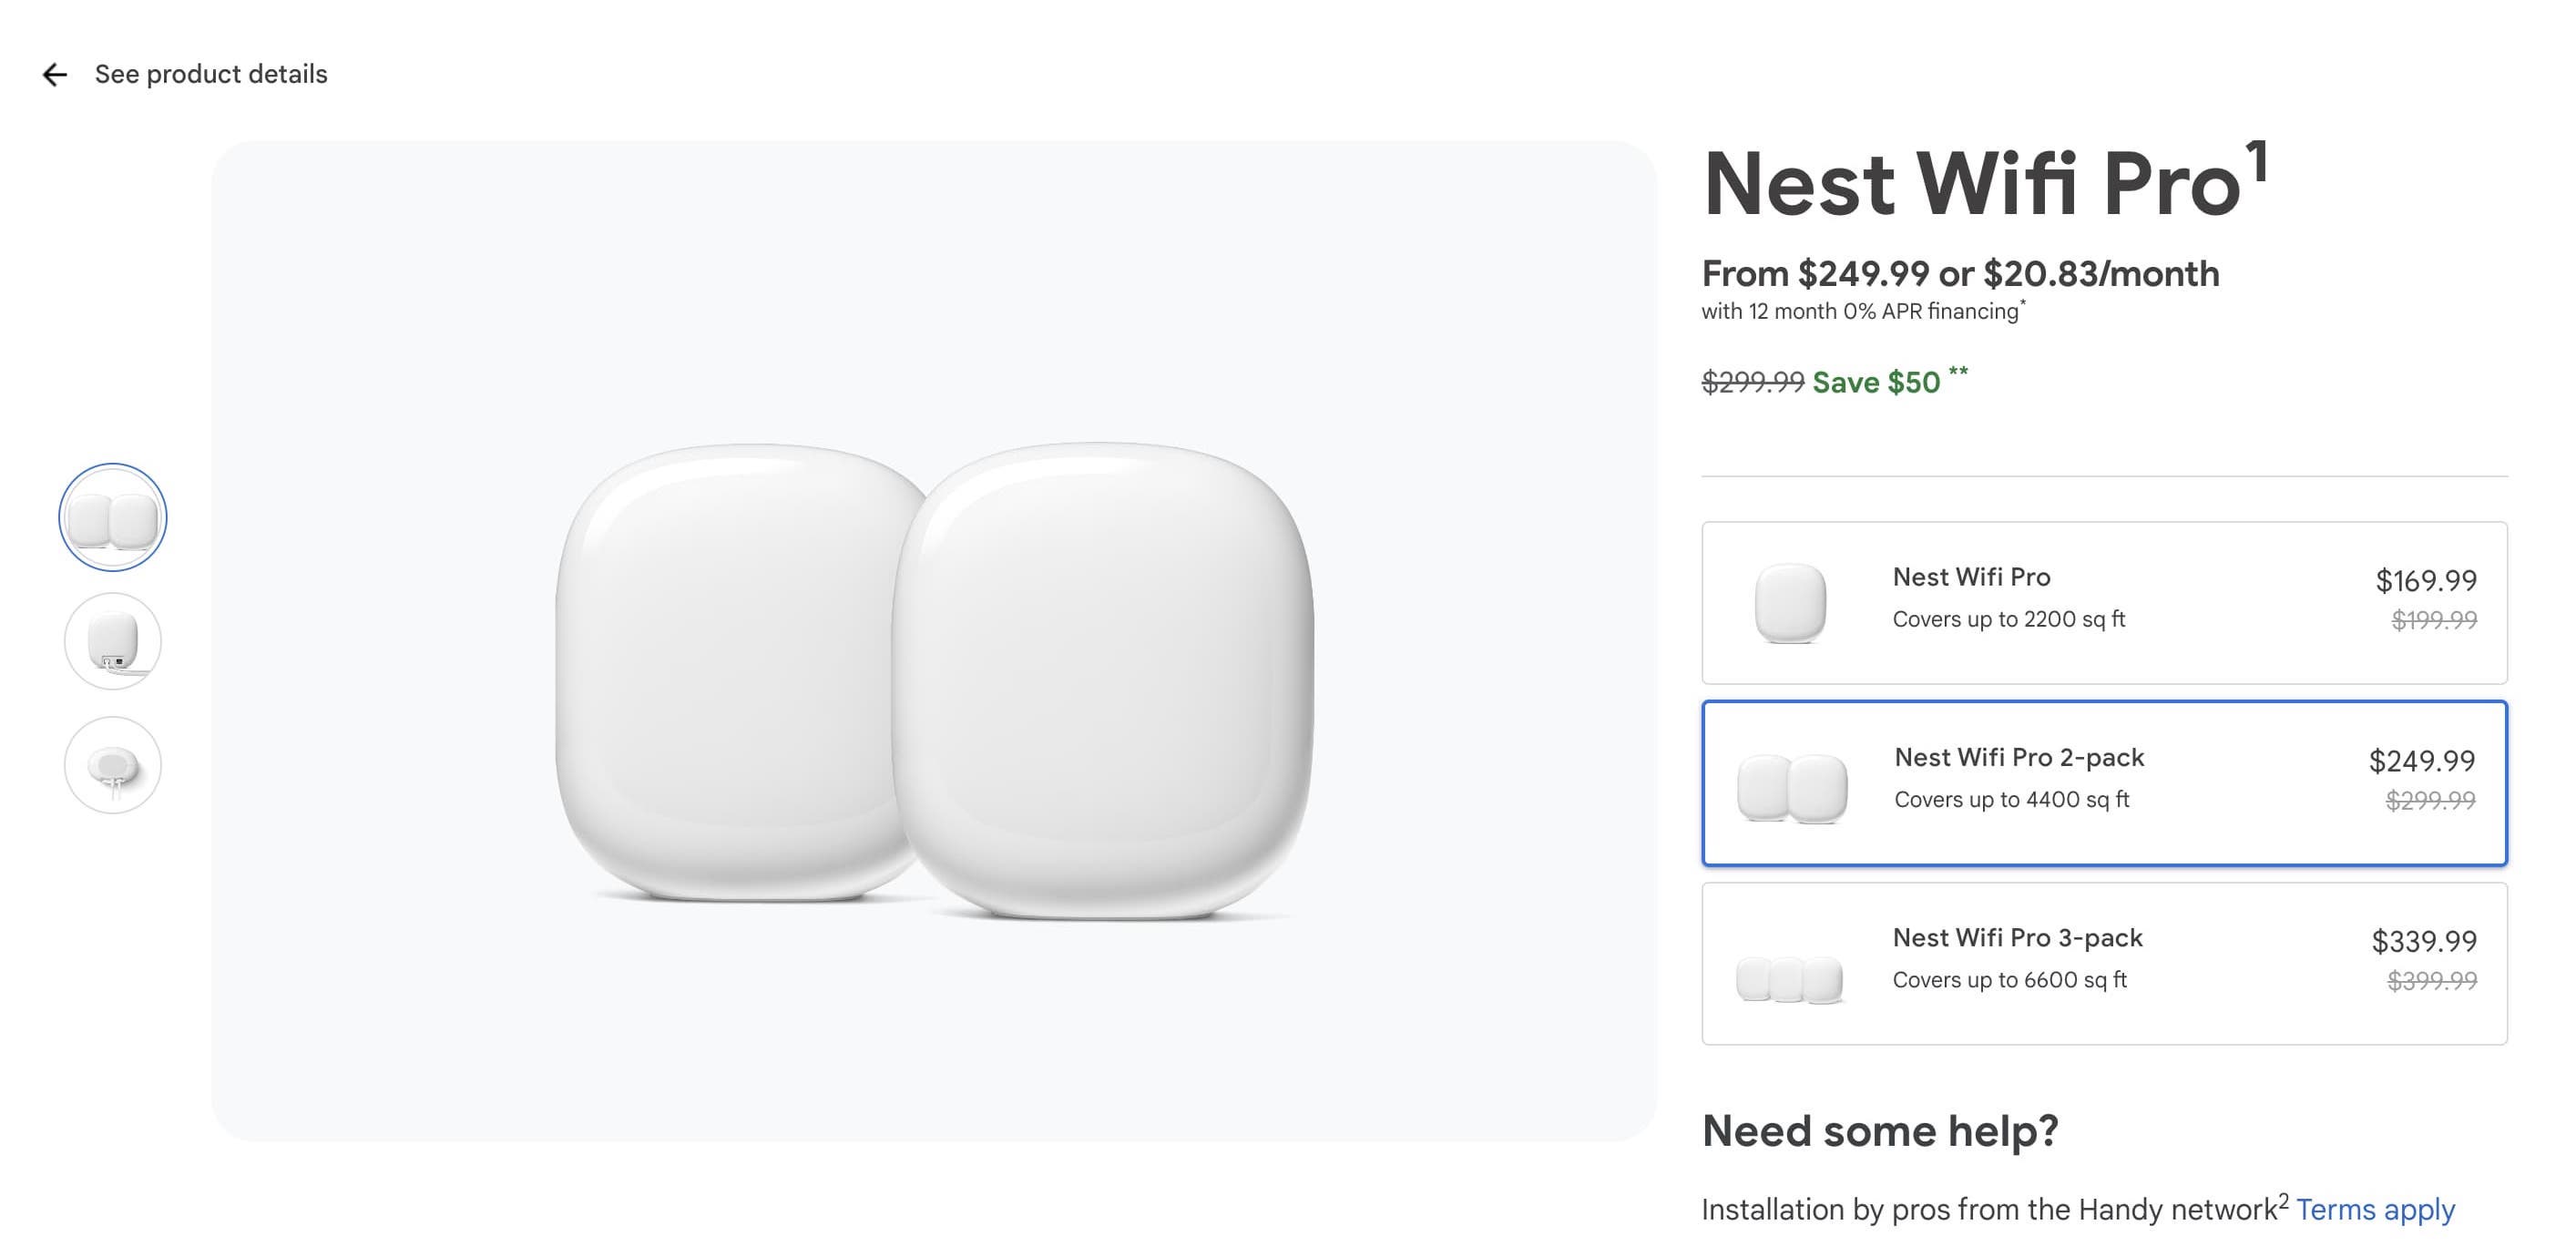Click the $169.99 price label
The height and width of the screenshot is (1257, 2576).
pos(2426,580)
